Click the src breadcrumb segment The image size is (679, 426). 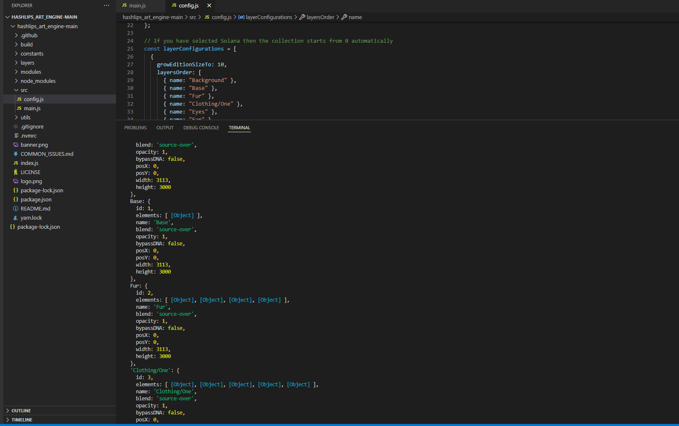[193, 17]
